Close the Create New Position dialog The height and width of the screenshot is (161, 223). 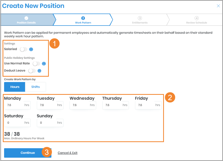(218, 6)
